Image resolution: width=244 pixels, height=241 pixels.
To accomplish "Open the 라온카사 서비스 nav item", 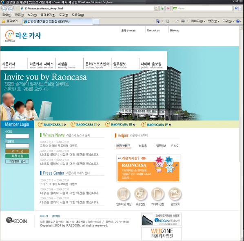I will 41,65.
